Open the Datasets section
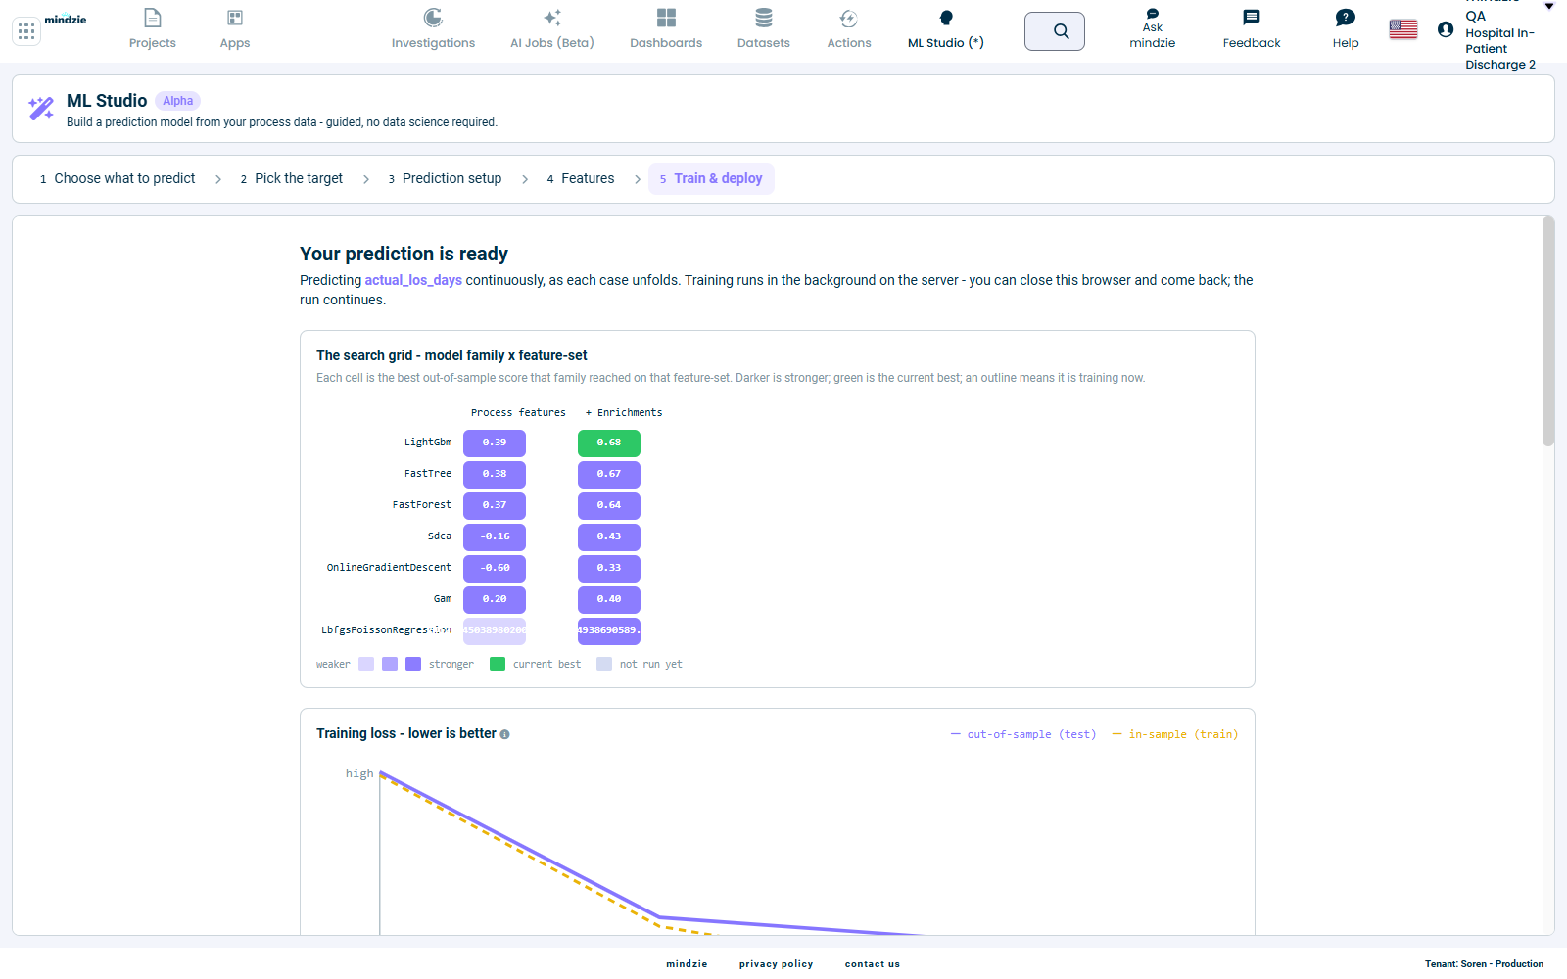The image size is (1567, 979). pyautogui.click(x=764, y=29)
